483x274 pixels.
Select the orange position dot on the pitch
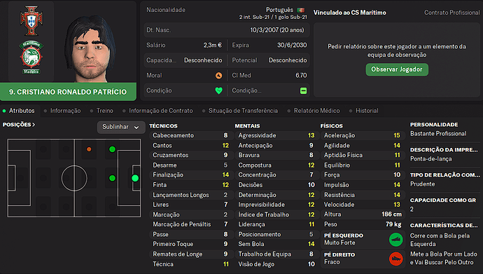point(89,149)
